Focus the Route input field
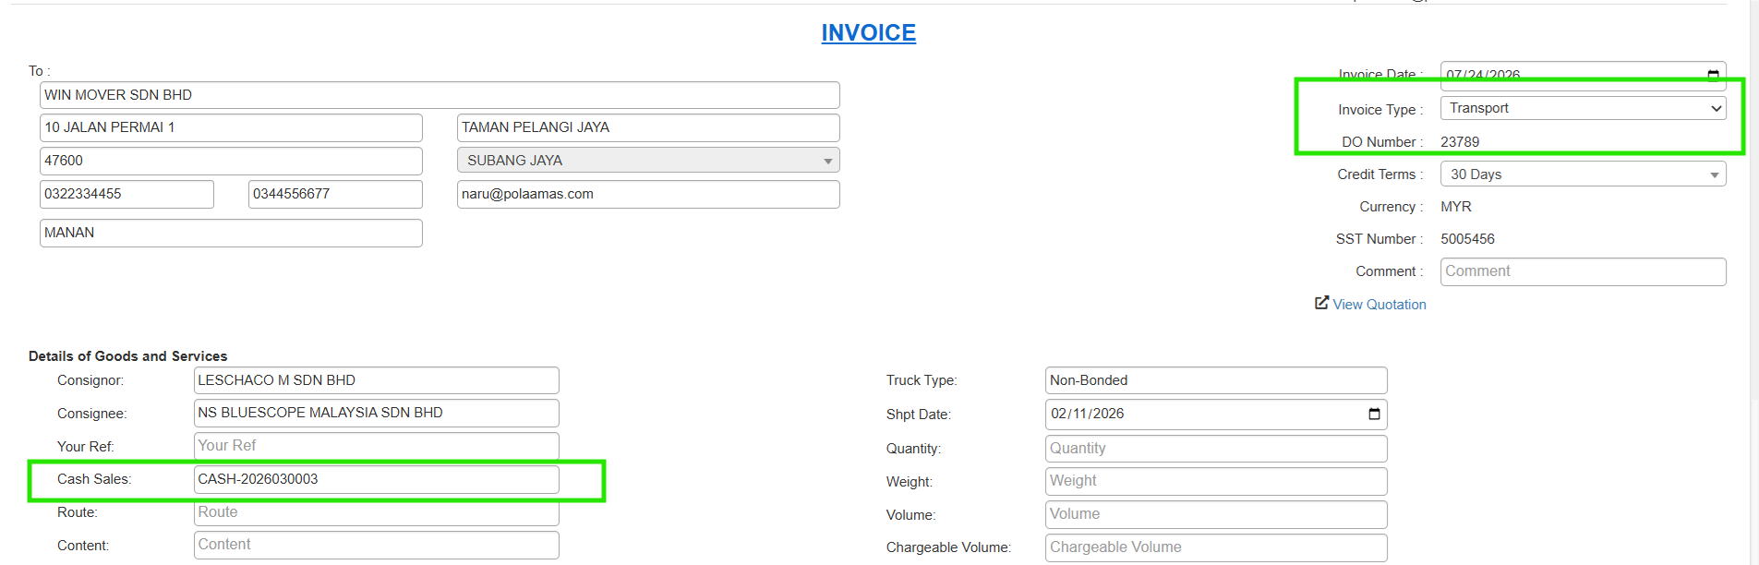 pyautogui.click(x=376, y=512)
